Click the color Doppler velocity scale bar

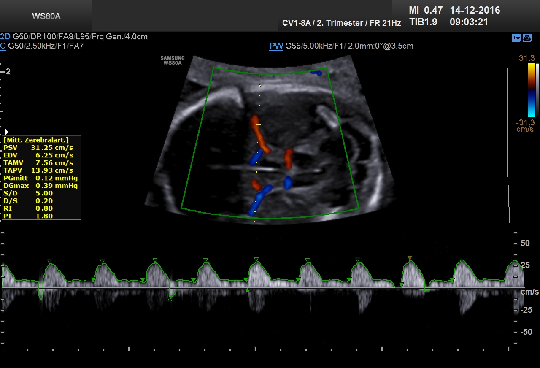pyautogui.click(x=532, y=90)
